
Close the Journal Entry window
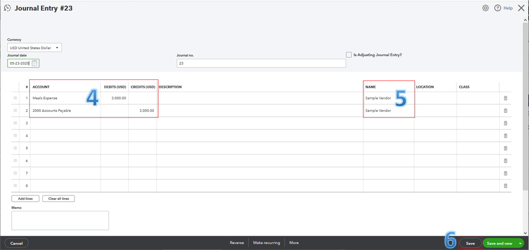pos(521,8)
